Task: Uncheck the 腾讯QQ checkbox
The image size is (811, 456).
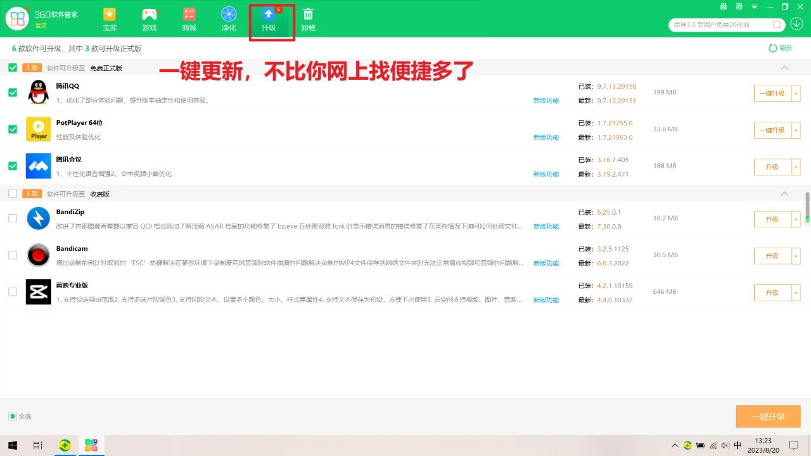Action: click(13, 92)
